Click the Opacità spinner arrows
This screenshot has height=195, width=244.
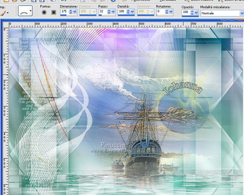coord(192,12)
